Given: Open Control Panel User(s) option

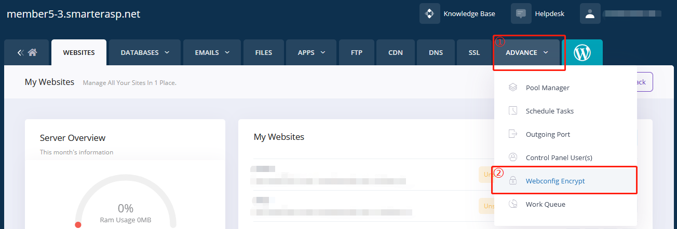Looking at the screenshot, I should [559, 158].
